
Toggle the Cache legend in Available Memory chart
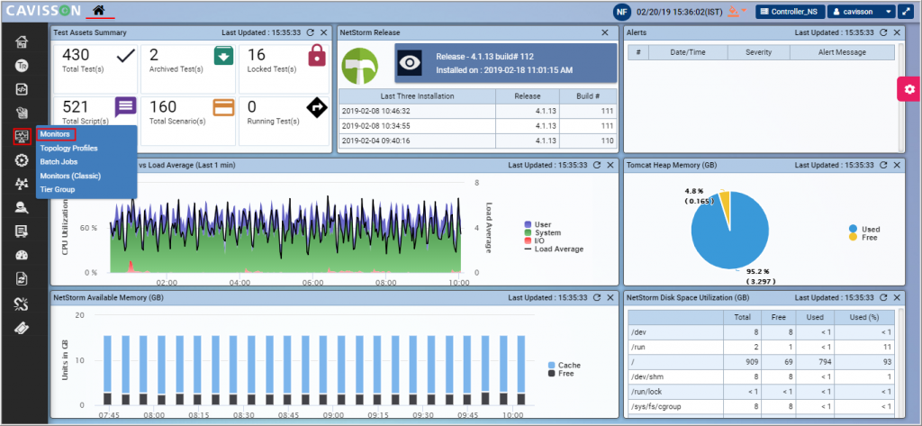coord(565,365)
